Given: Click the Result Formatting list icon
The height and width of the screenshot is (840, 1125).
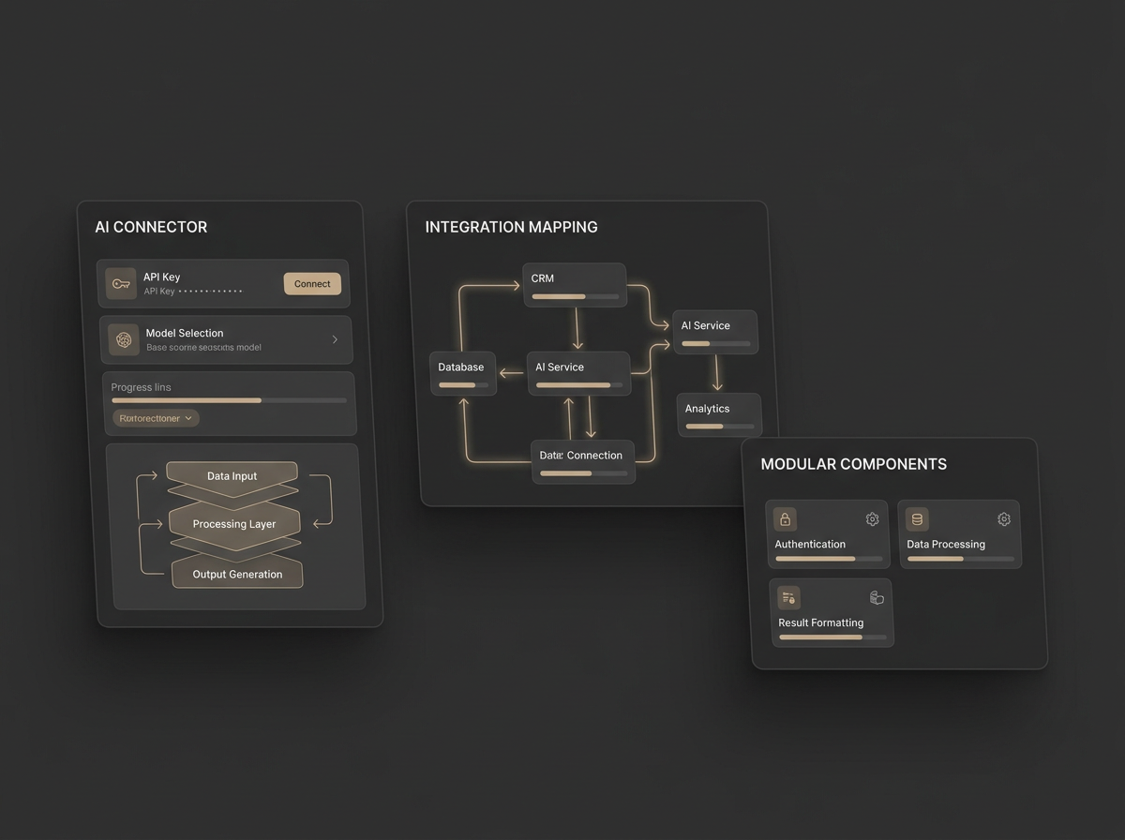Looking at the screenshot, I should (x=788, y=597).
